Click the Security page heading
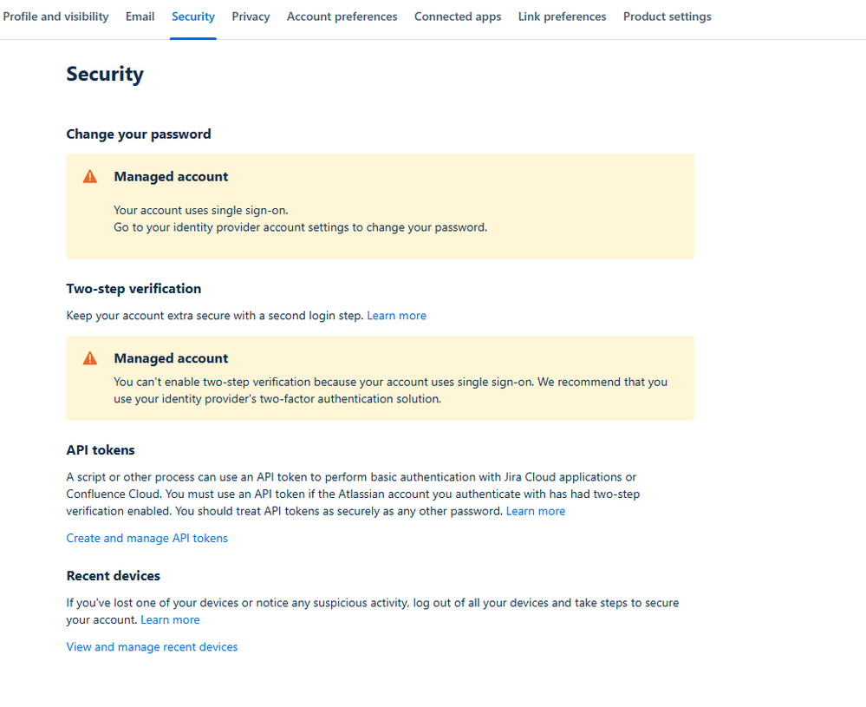This screenshot has width=866, height=707. click(x=105, y=75)
